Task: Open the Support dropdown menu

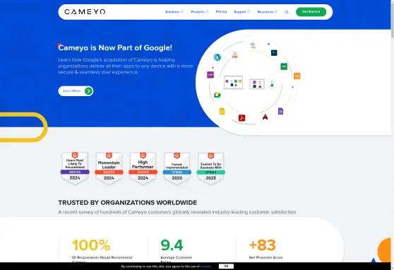Action: (x=242, y=12)
